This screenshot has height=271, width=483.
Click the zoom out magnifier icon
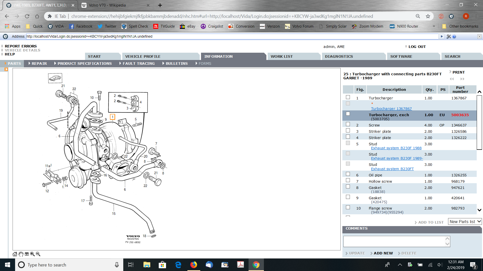[x=38, y=254]
